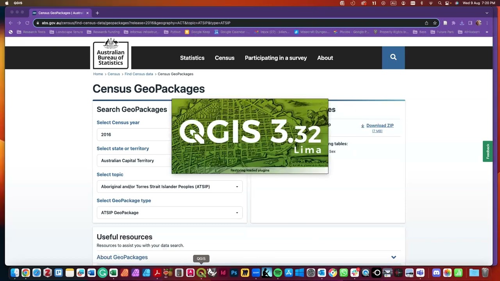500x281 pixels.
Task: Open the extensions puzzle icon
Action: [x=454, y=23]
